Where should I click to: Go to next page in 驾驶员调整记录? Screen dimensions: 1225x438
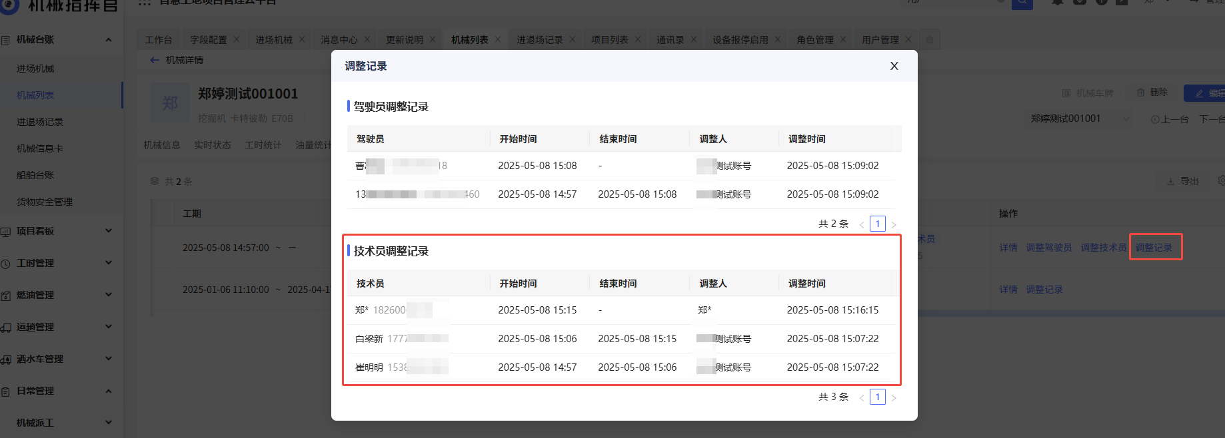pos(894,224)
